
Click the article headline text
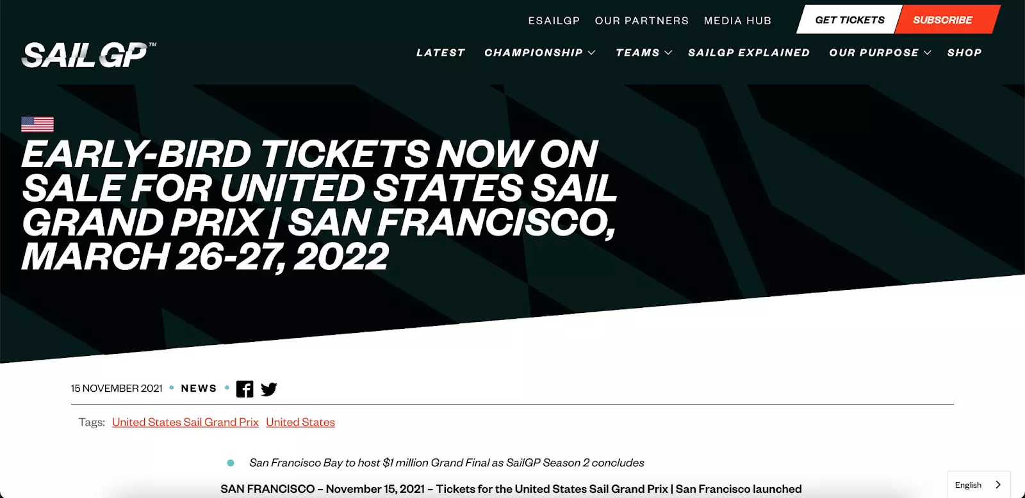tap(319, 205)
